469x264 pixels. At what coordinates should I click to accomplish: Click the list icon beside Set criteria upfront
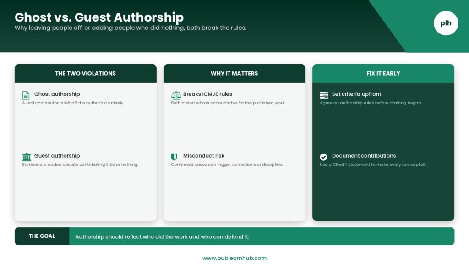point(324,95)
